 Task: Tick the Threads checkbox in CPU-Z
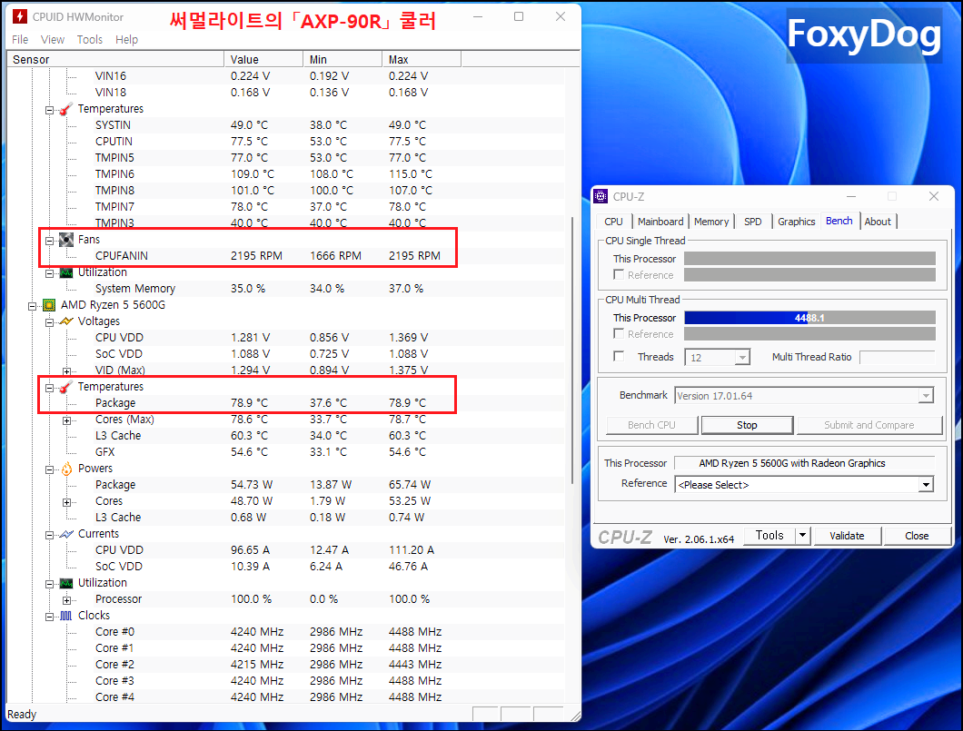(x=619, y=356)
